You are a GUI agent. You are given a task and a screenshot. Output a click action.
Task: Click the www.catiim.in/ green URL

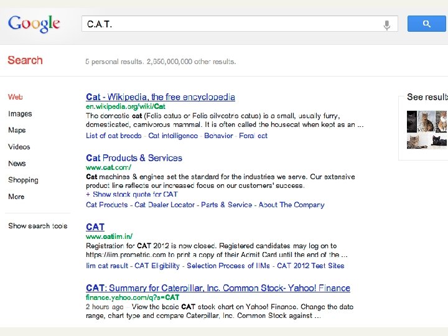(109, 236)
